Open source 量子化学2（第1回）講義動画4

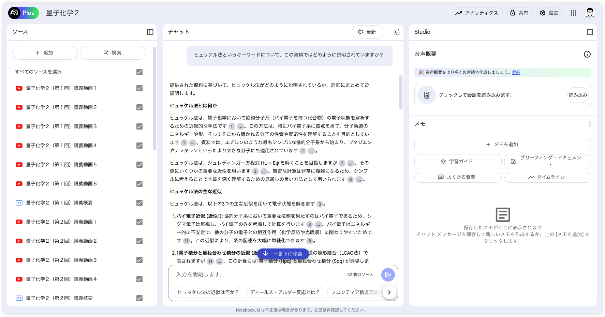(x=61, y=146)
